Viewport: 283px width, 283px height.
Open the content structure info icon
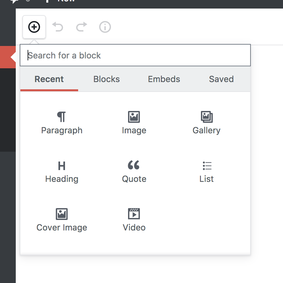click(x=105, y=27)
